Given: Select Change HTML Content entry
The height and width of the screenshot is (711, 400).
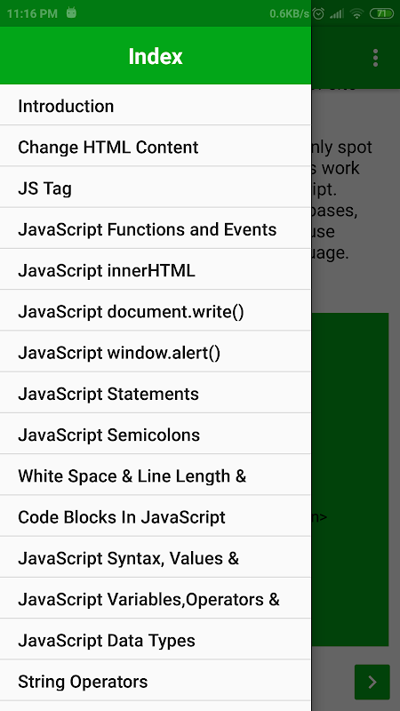Looking at the screenshot, I should click(x=156, y=148).
